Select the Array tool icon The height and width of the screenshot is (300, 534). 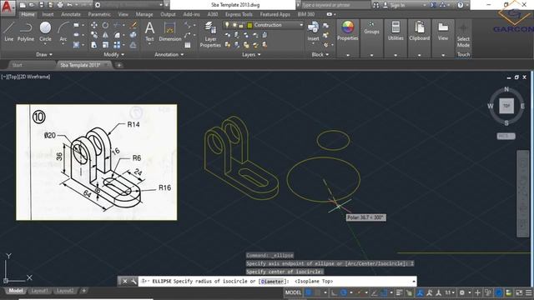(x=117, y=45)
